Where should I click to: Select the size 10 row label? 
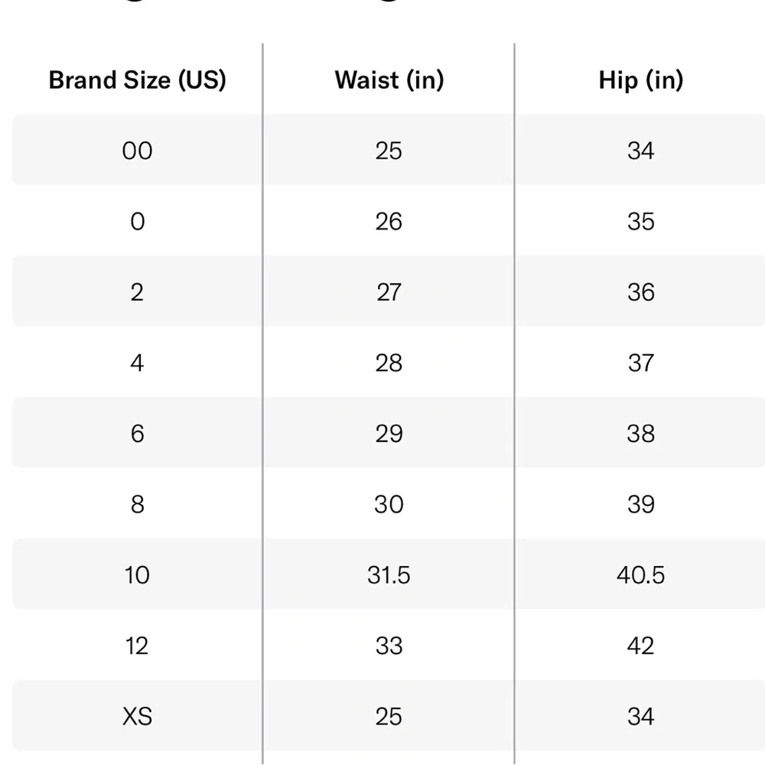pos(137,575)
